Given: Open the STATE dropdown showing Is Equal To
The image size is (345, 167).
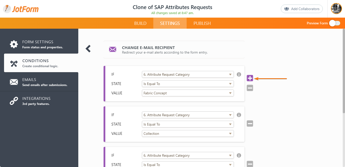Looking at the screenshot, I should pos(188,83).
